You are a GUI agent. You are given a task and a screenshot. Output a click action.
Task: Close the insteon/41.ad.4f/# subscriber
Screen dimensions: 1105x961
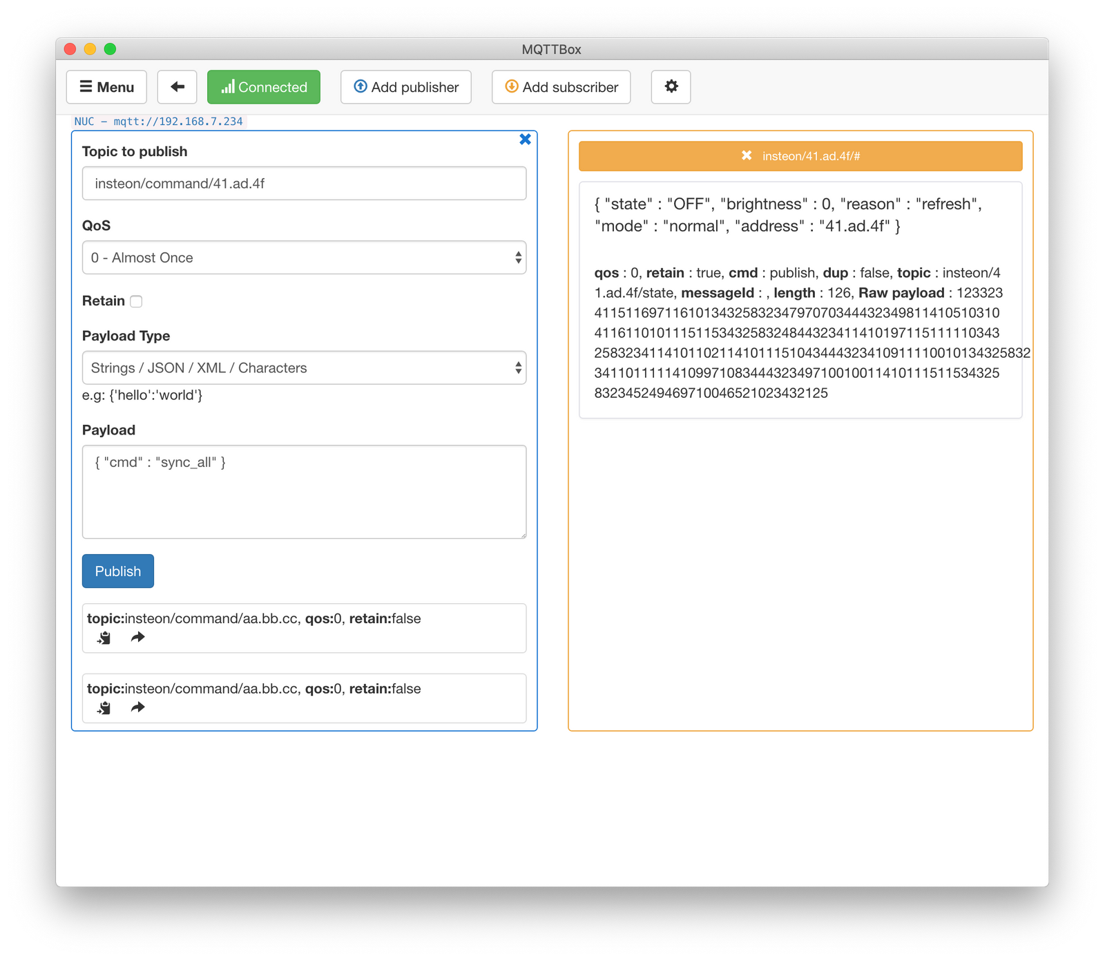[746, 155]
